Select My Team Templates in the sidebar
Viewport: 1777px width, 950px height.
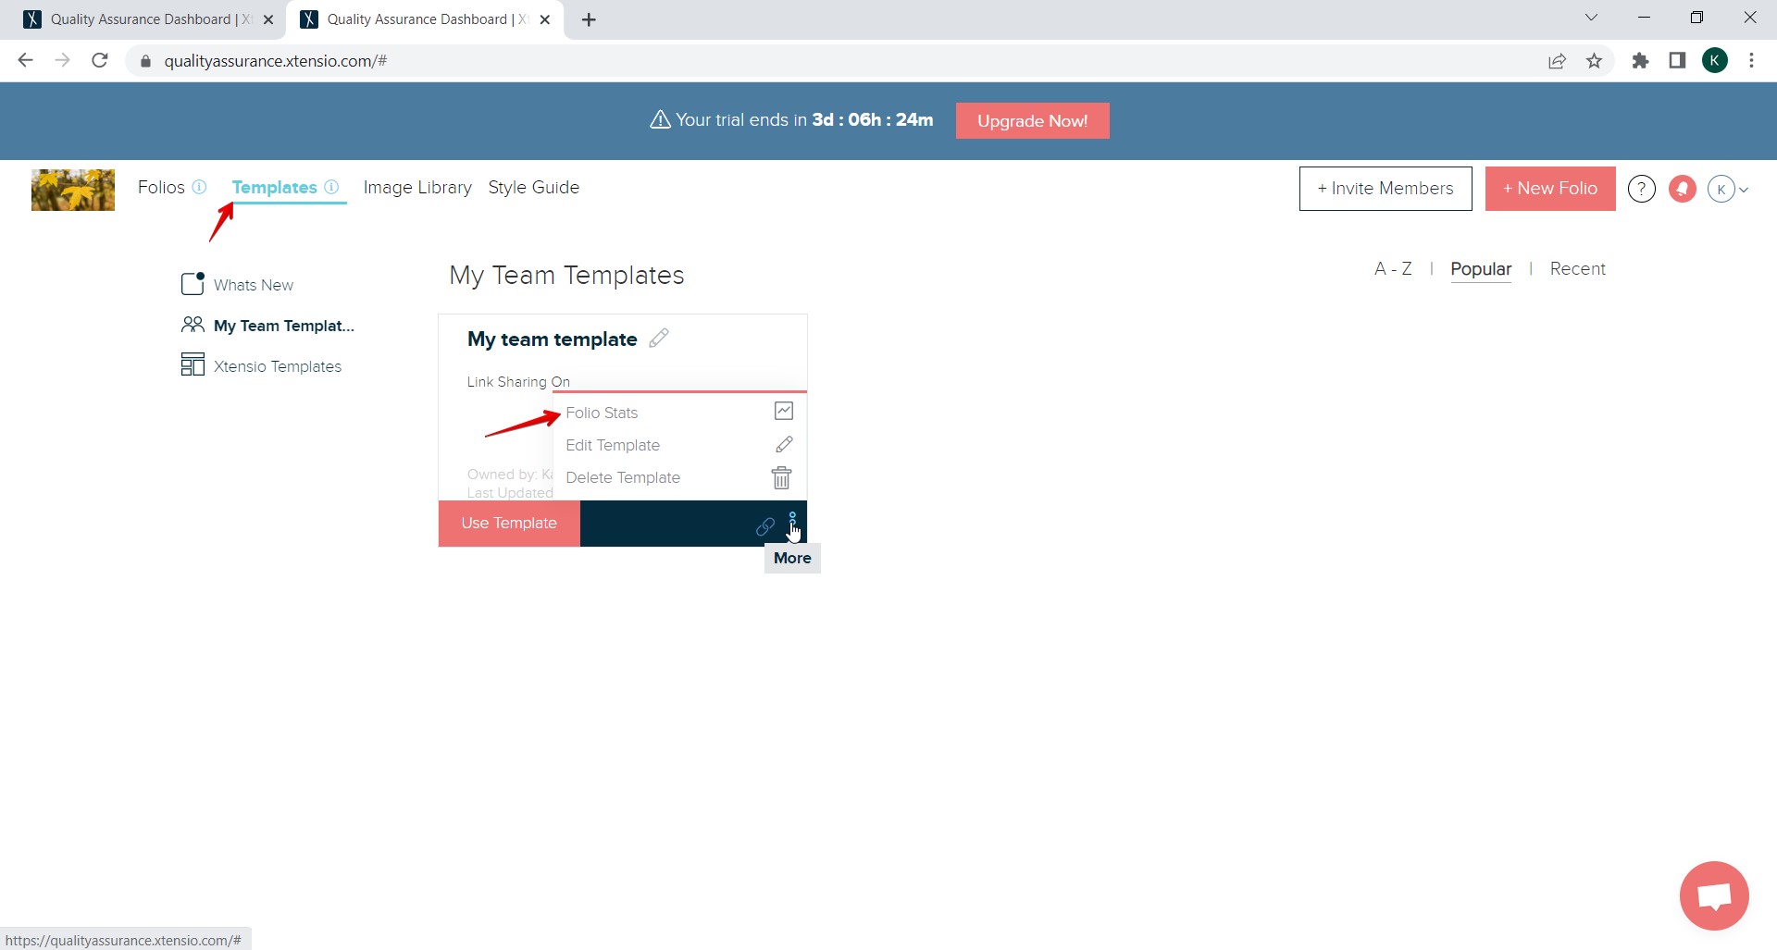(267, 326)
